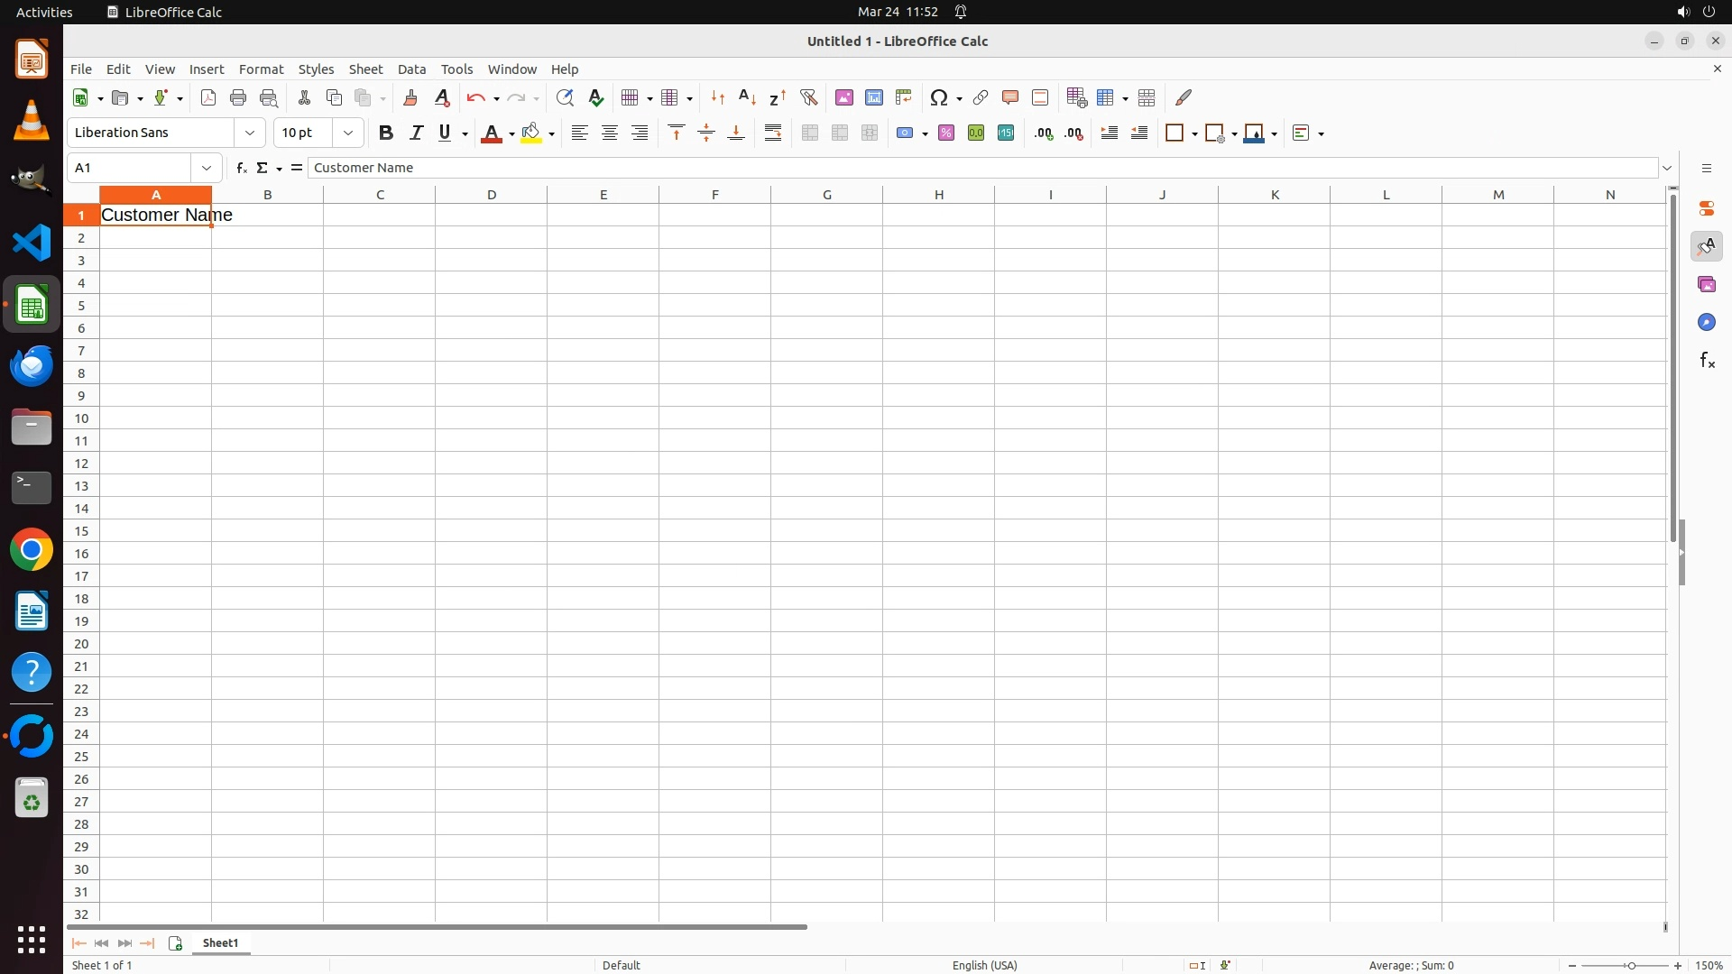This screenshot has width=1732, height=974.
Task: Click the formula input line
Action: [x=981, y=168]
